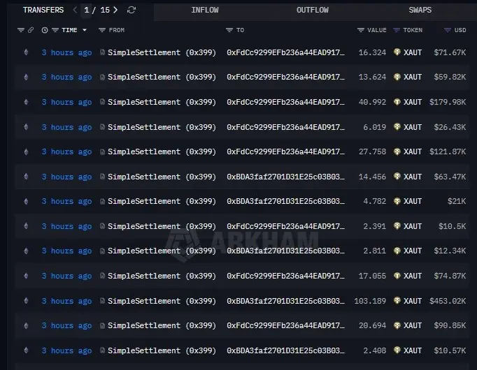Open the USD column filter
This screenshot has width=477, height=370.
coord(448,30)
